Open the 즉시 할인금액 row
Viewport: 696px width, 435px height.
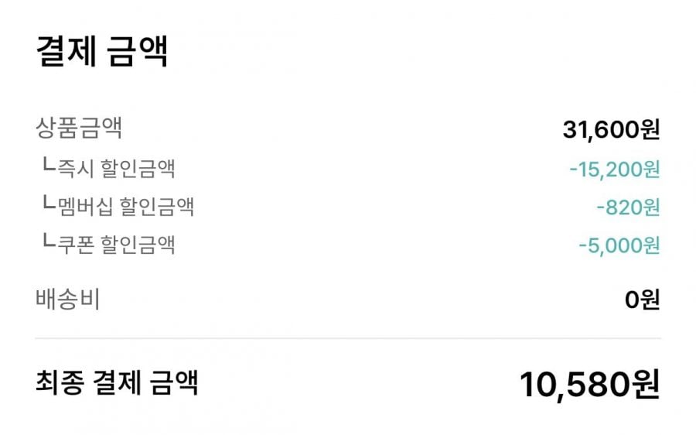pyautogui.click(x=348, y=169)
